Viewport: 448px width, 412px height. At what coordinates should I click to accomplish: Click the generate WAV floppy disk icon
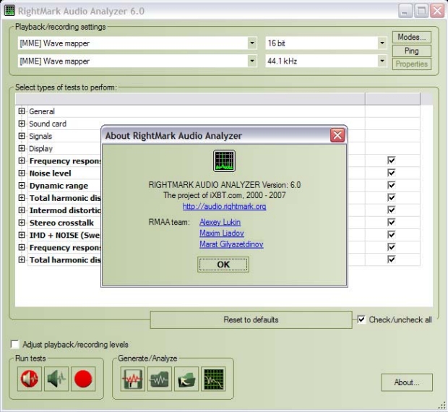(132, 379)
